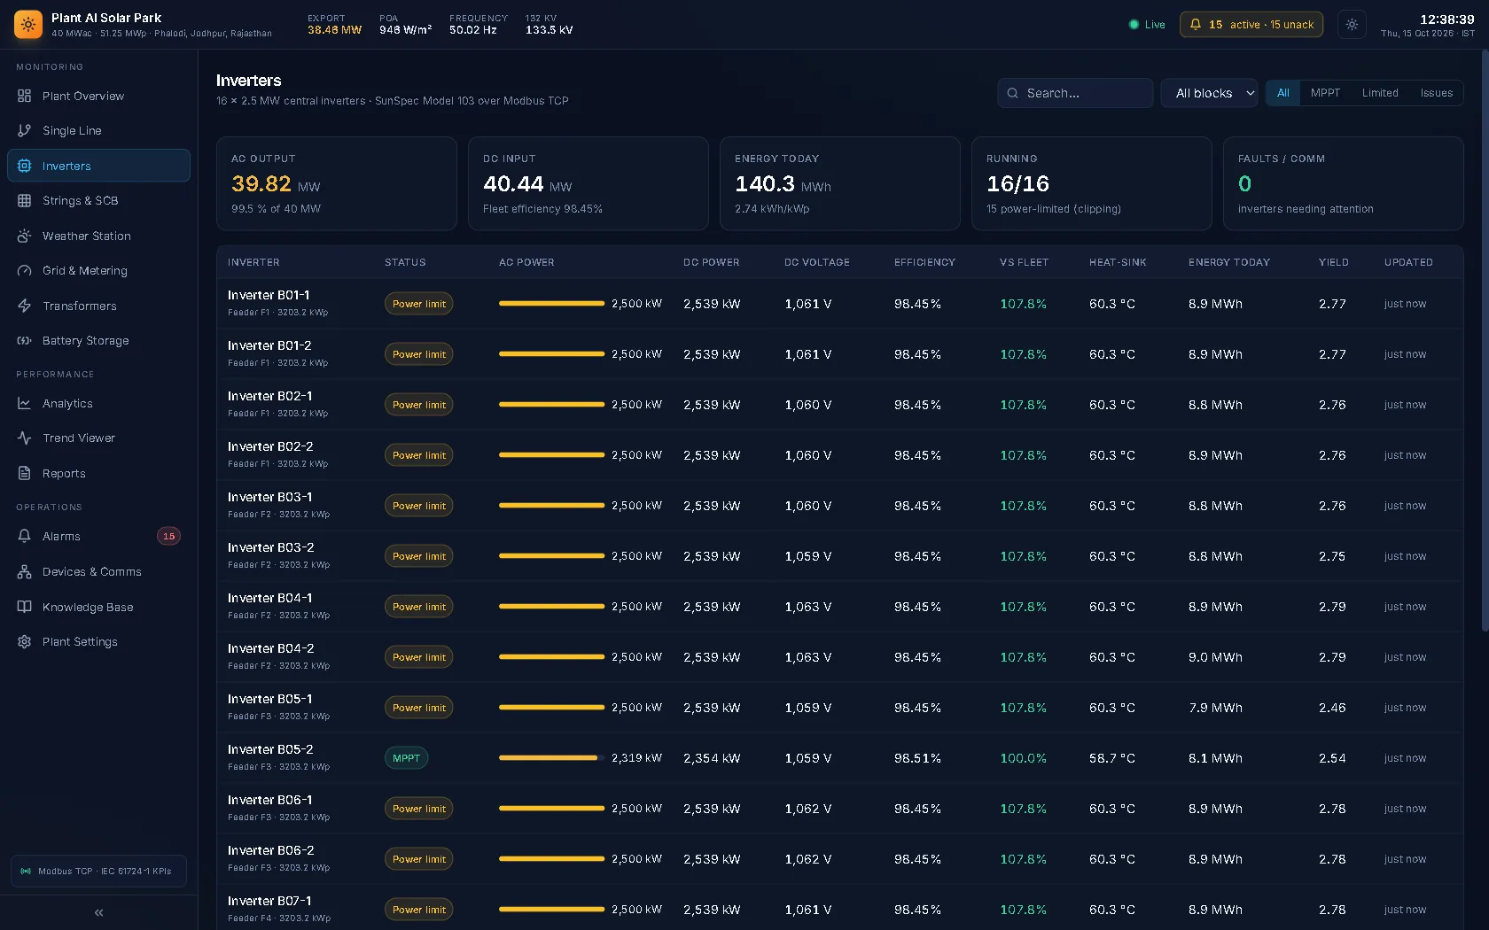Click the Transformers lightning bolt icon
This screenshot has width=1489, height=930.
24,306
